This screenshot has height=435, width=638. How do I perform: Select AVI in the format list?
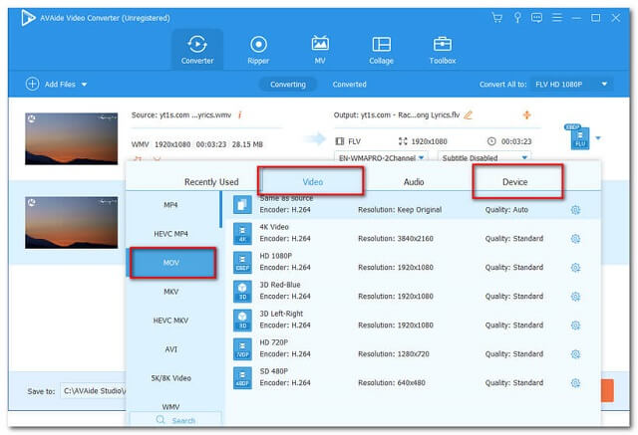pyautogui.click(x=170, y=348)
